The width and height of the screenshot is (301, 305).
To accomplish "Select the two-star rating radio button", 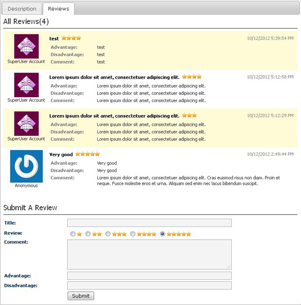I will pyautogui.click(x=88, y=234).
